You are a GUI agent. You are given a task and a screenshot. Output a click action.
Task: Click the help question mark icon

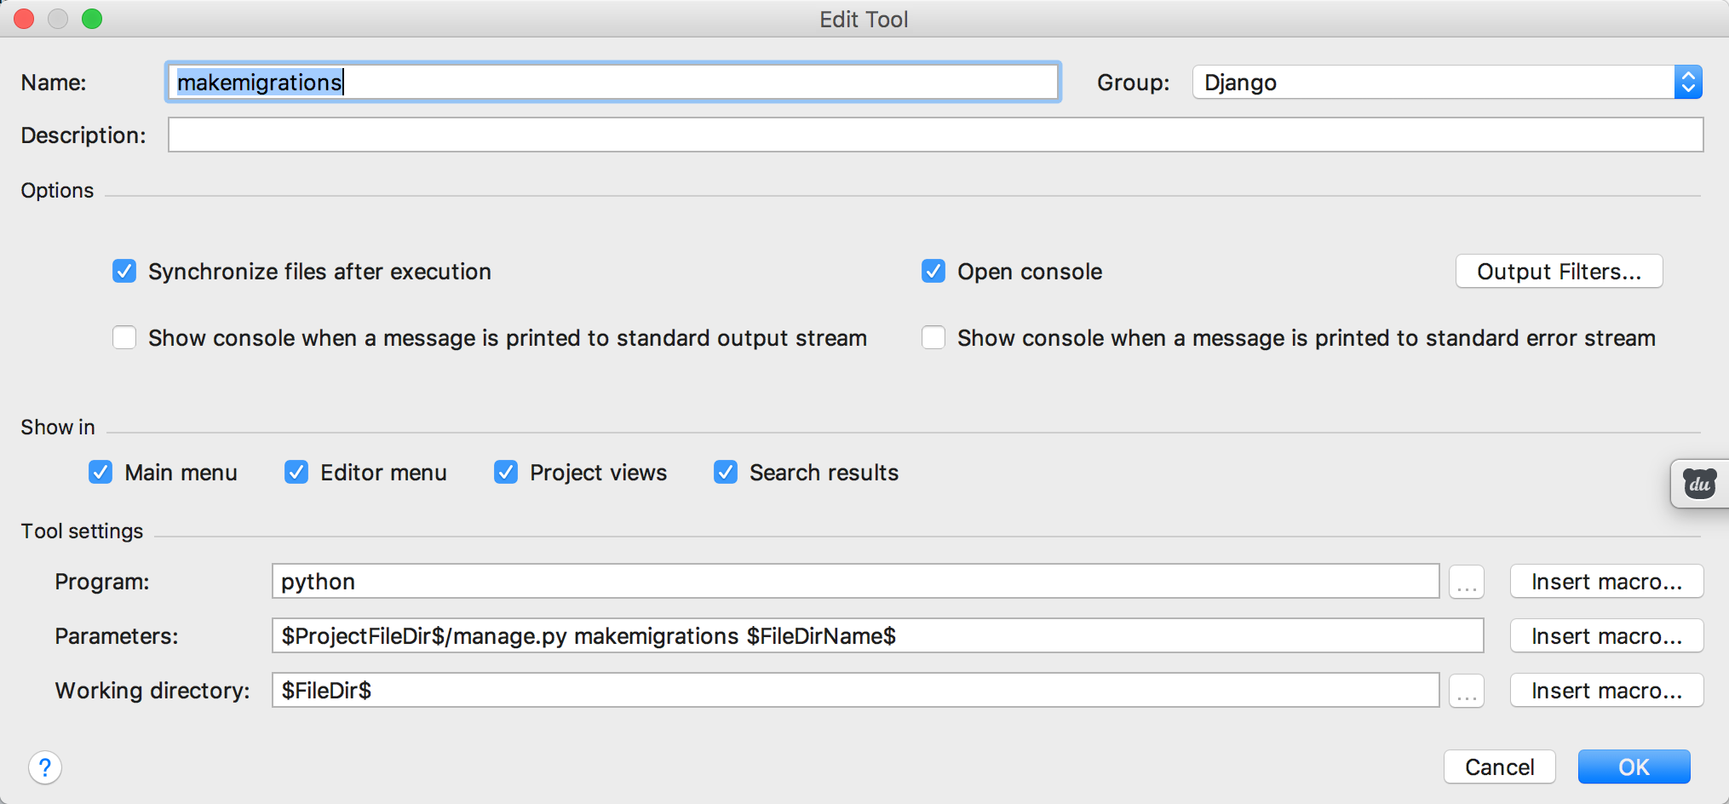45,767
